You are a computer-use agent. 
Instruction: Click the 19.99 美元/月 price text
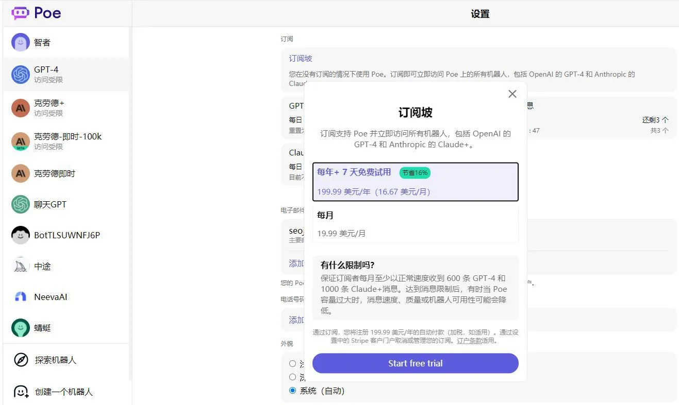click(341, 233)
